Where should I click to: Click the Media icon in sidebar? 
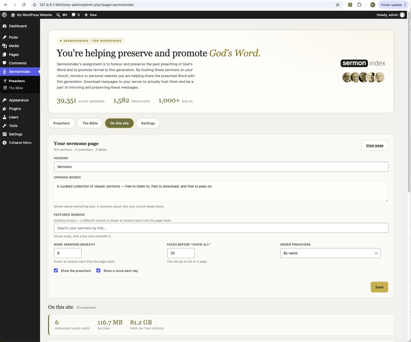click(4, 46)
